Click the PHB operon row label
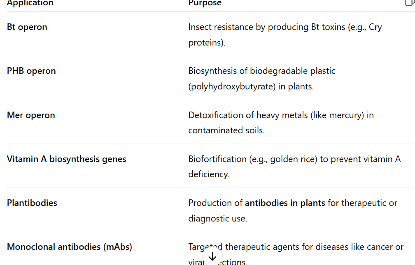The width and height of the screenshot is (415, 265). pos(31,71)
